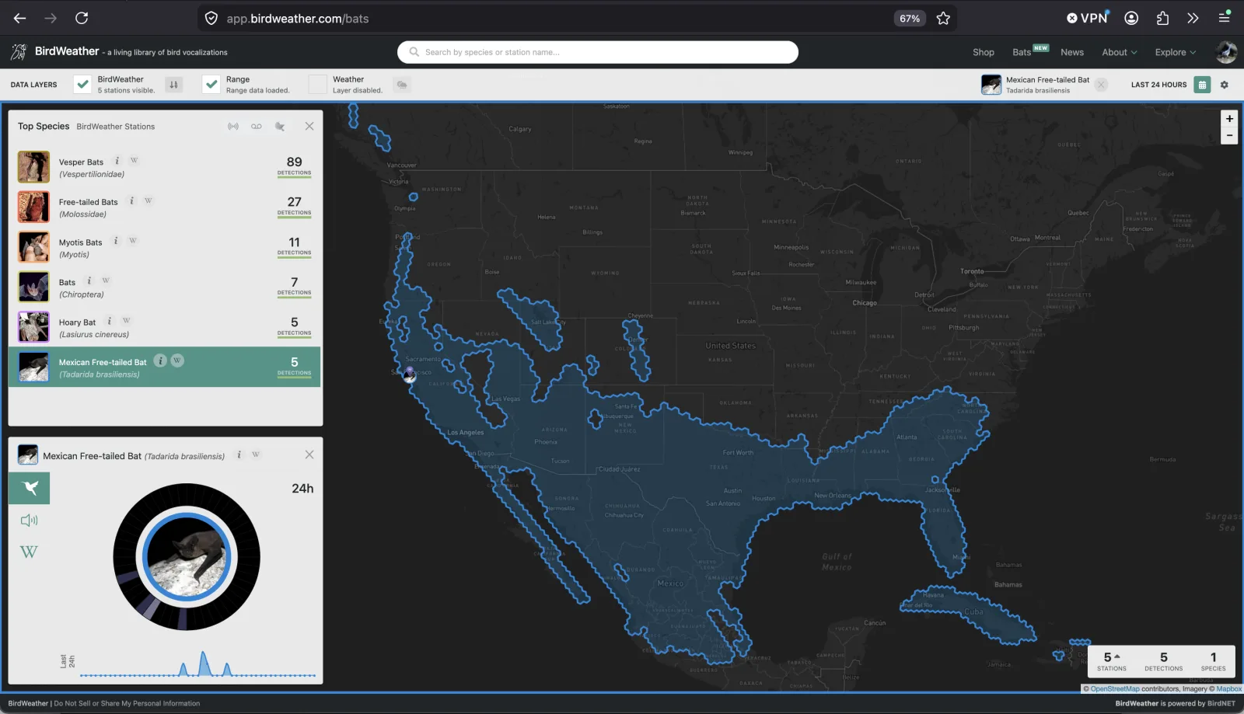Viewport: 1244px width, 714px height.
Task: Select the Vesper Bats thumbnail
Action: (x=33, y=167)
